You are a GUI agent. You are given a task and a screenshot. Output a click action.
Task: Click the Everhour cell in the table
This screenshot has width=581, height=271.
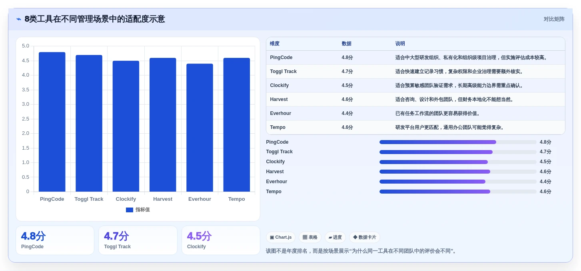[x=280, y=113]
